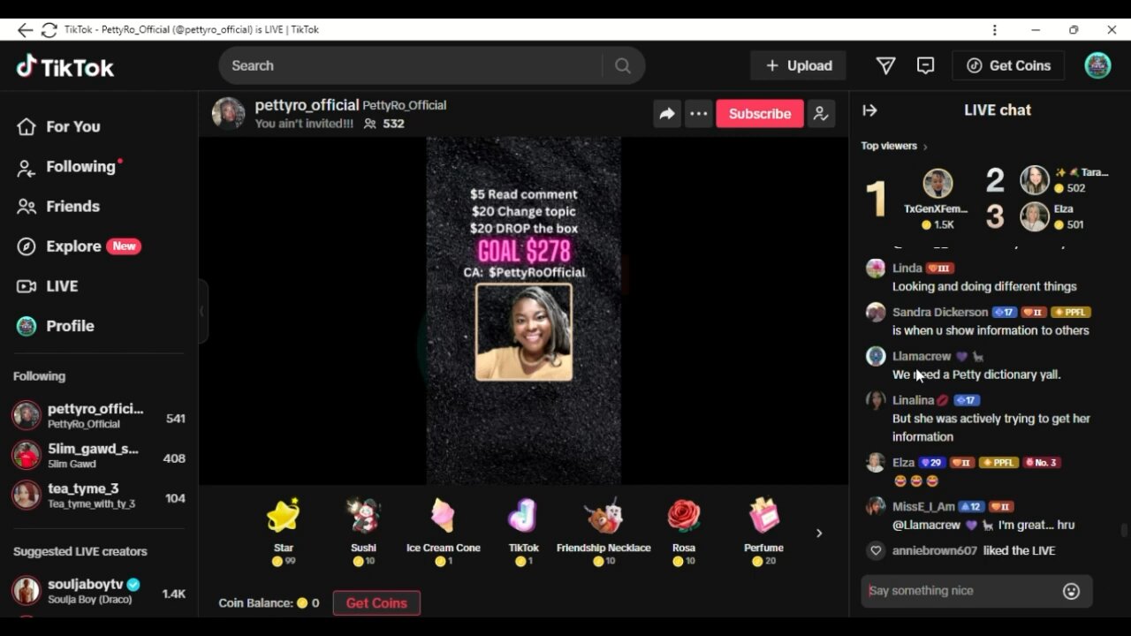Open the Explore page
1131x636 pixels.
pos(80,246)
